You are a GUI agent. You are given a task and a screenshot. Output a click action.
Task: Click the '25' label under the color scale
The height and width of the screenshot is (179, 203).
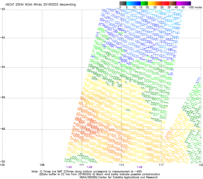click(x=155, y=7)
